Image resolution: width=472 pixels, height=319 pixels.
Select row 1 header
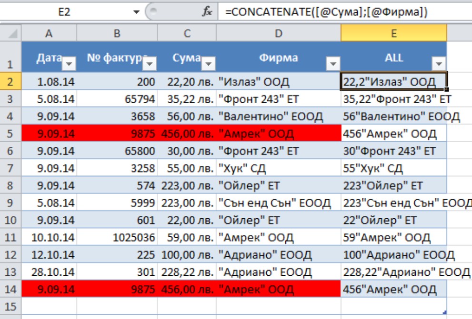tap(10, 57)
